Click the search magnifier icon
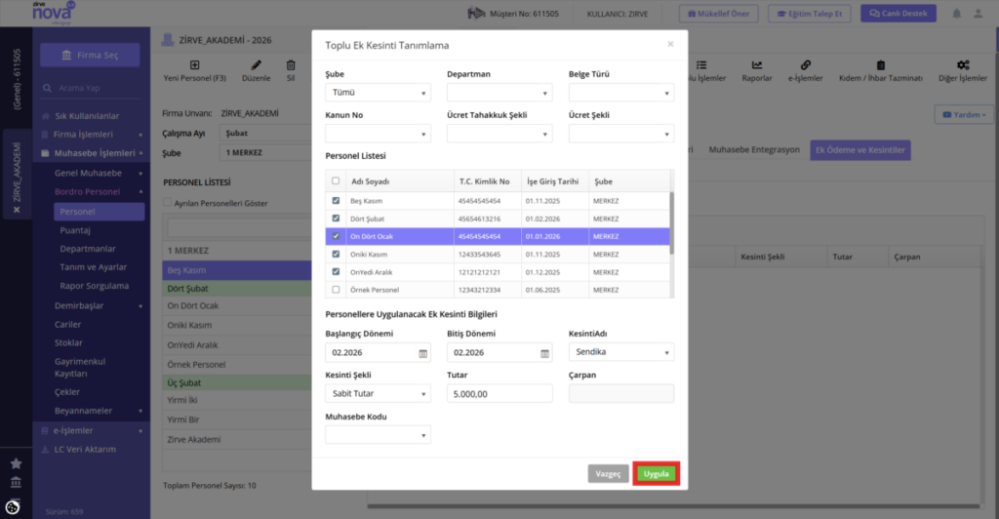Screen dimensions: 999x519 point(47,88)
